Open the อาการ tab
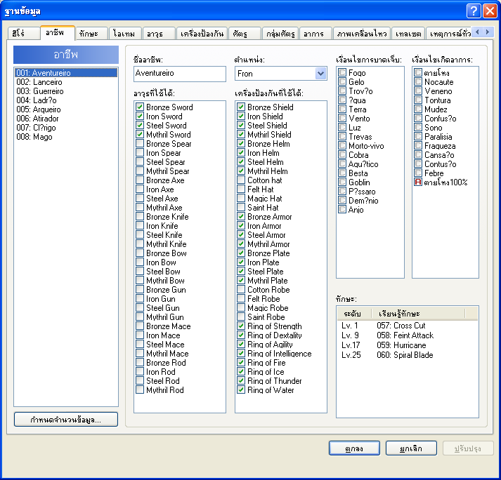 click(315, 34)
